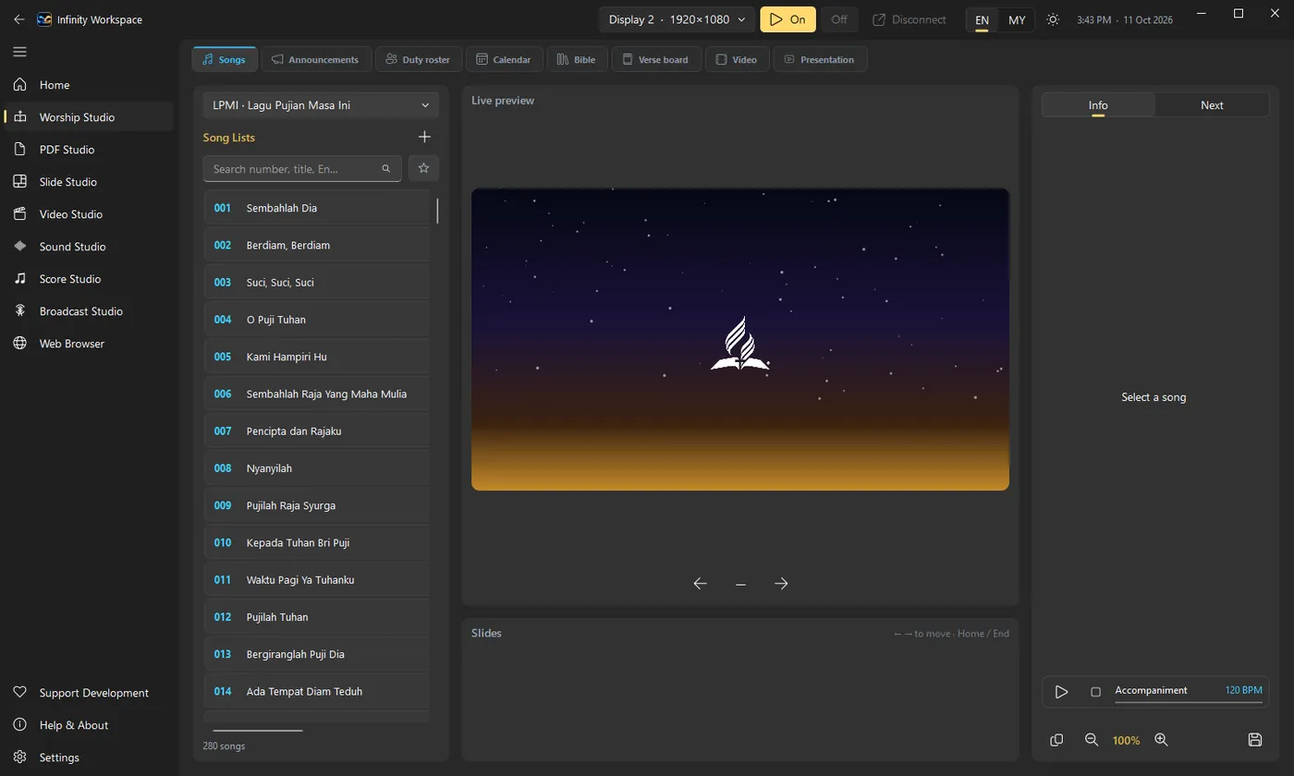Open Broadcast Studio from the sidebar
Screen dimensions: 1294x776
point(89,311)
